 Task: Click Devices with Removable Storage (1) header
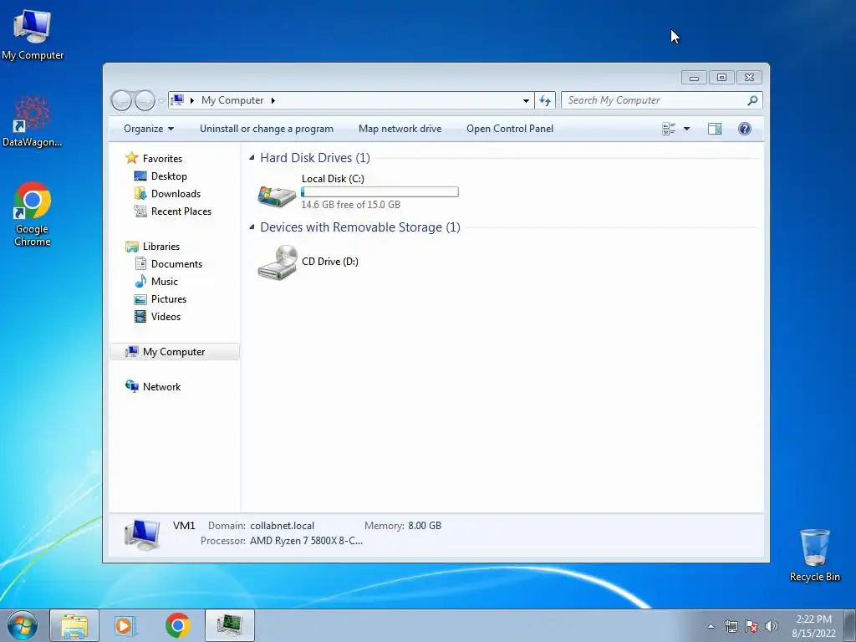point(360,227)
